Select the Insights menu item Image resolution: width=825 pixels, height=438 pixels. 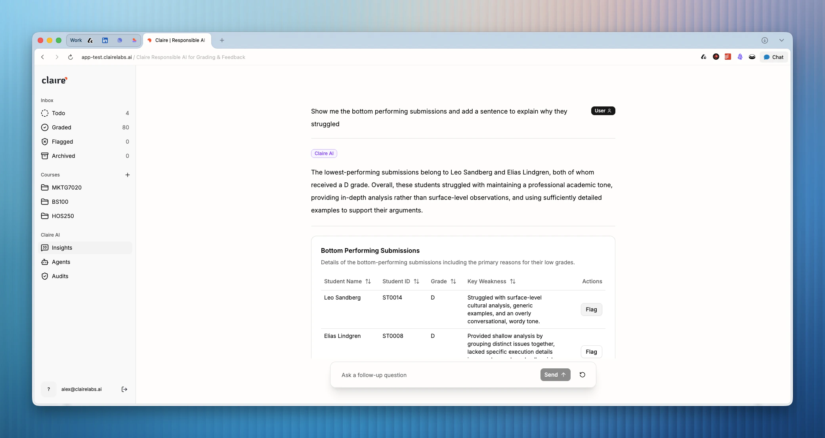(62, 248)
